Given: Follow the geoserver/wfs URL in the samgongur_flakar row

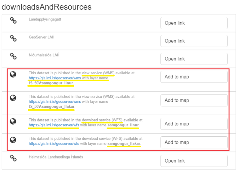Looking at the screenshot, I should (x=54, y=144).
